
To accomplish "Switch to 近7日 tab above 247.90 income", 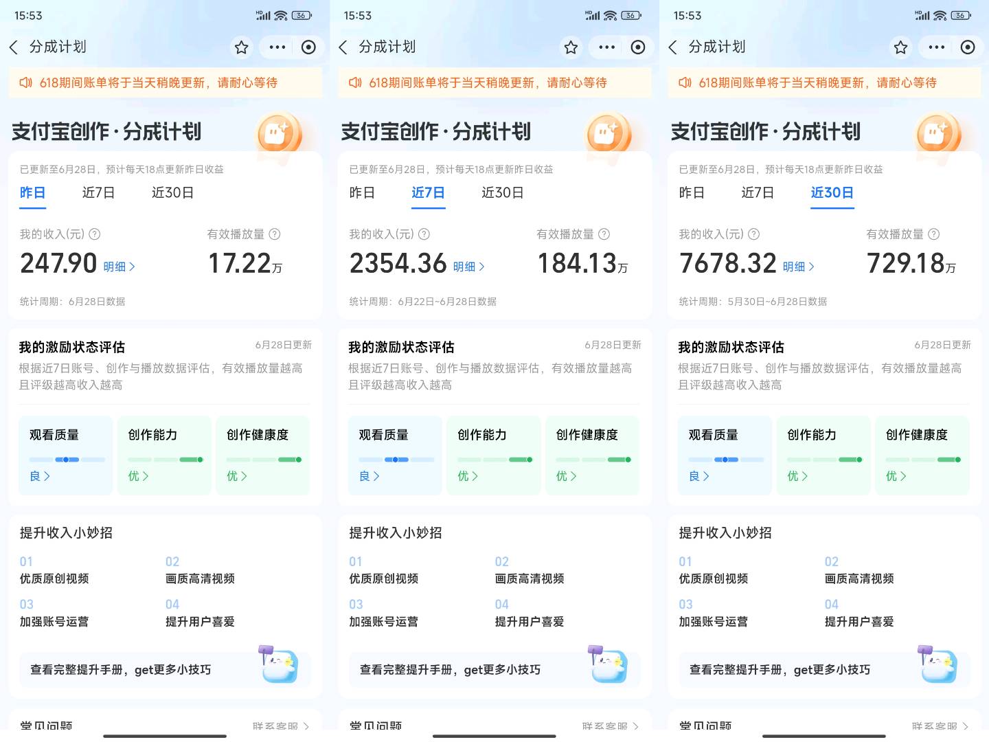I will click(99, 193).
